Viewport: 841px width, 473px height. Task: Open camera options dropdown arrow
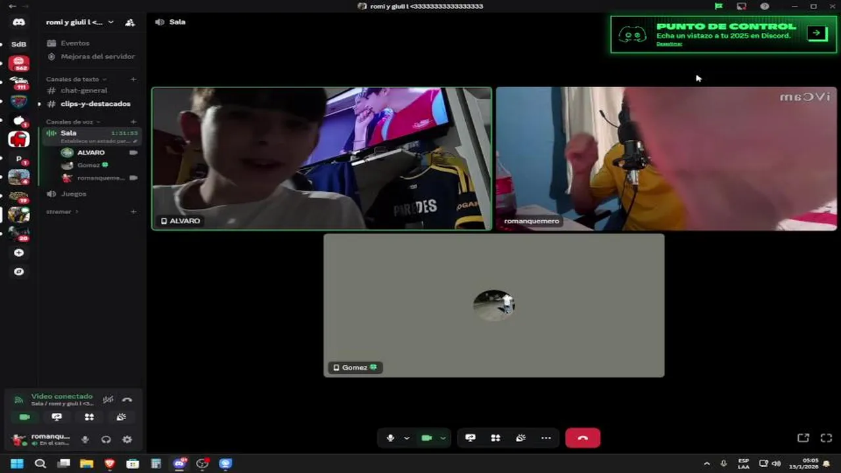(443, 438)
